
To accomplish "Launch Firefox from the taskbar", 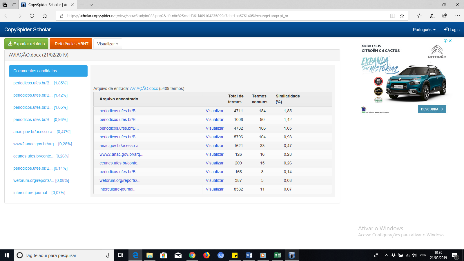I will (206, 255).
